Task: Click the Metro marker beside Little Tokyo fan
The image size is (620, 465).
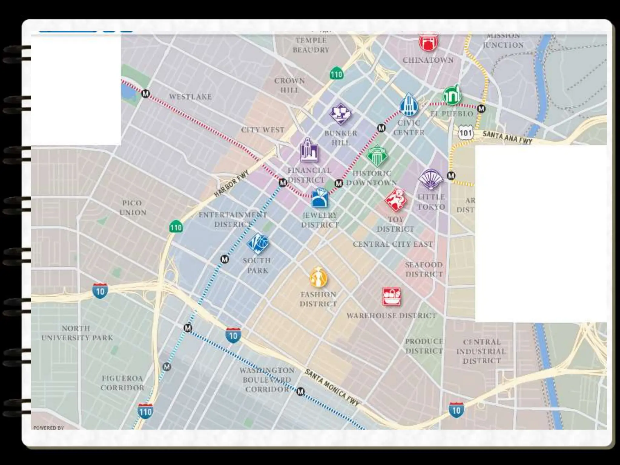Action: [451, 176]
